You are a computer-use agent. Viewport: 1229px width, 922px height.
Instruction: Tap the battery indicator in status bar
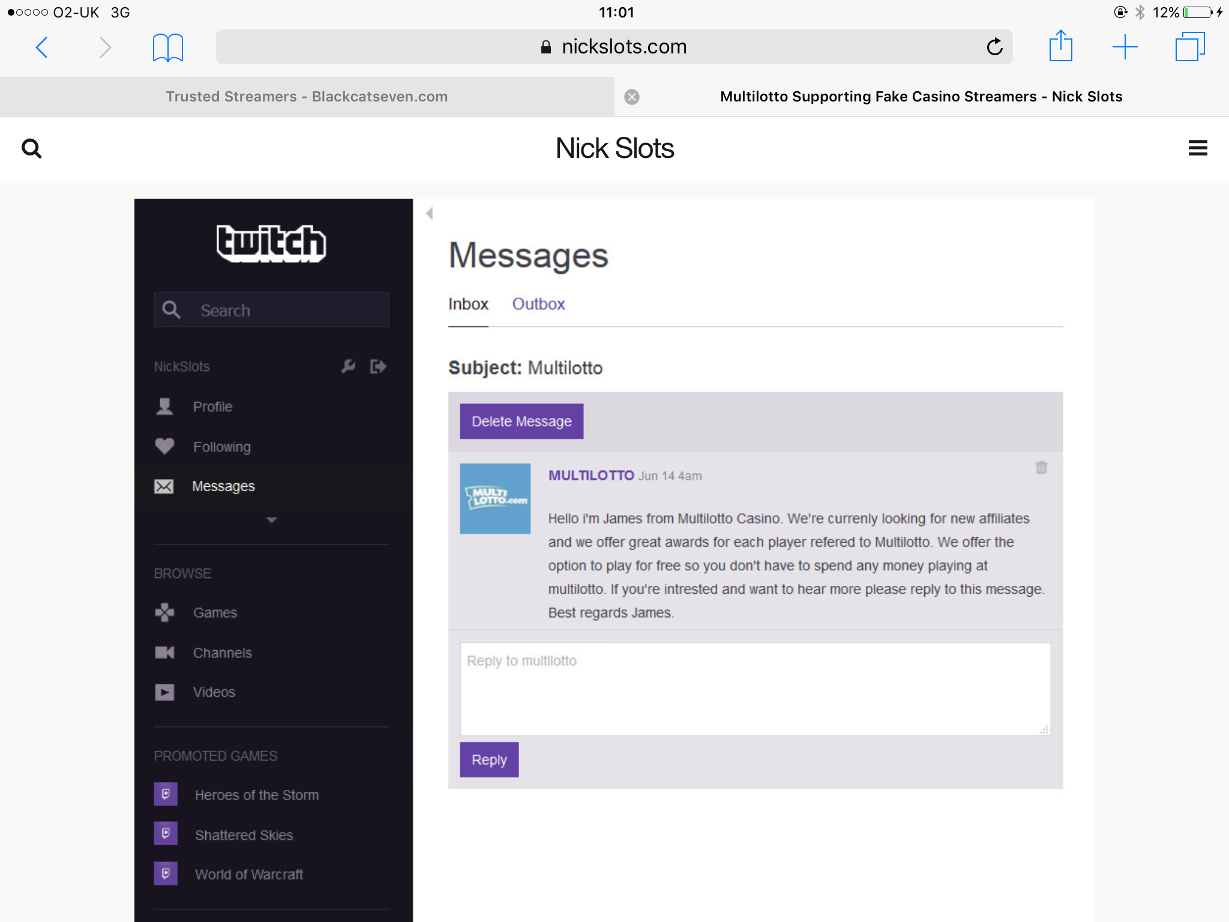tap(1198, 12)
